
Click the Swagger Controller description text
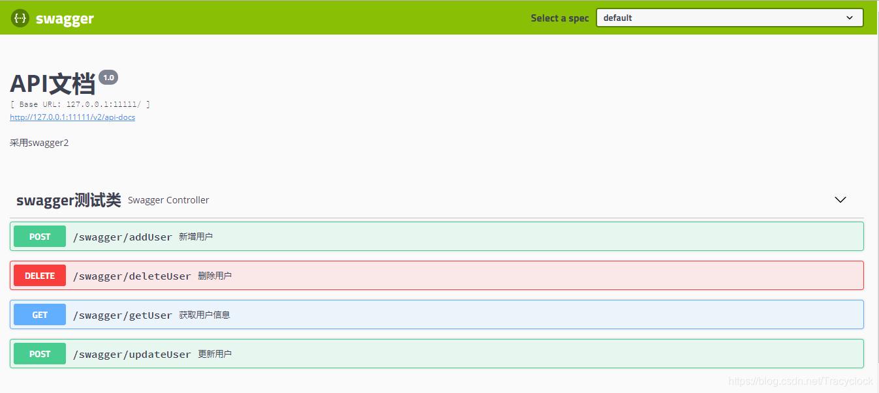(x=168, y=200)
